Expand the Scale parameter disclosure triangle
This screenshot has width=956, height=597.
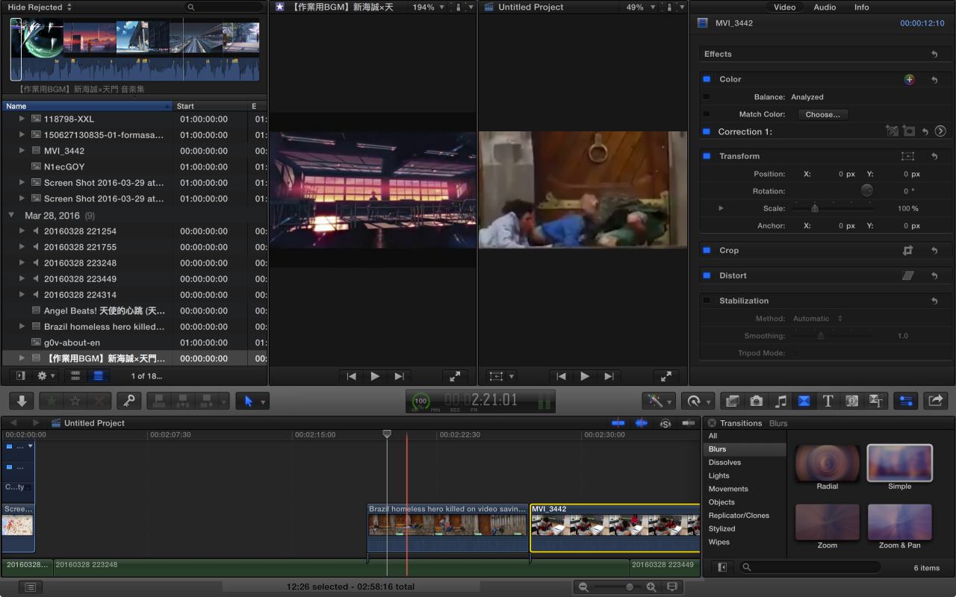(721, 208)
